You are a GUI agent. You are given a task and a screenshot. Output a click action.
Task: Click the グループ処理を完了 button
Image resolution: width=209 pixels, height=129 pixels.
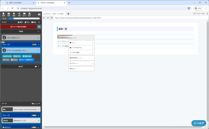(26, 60)
